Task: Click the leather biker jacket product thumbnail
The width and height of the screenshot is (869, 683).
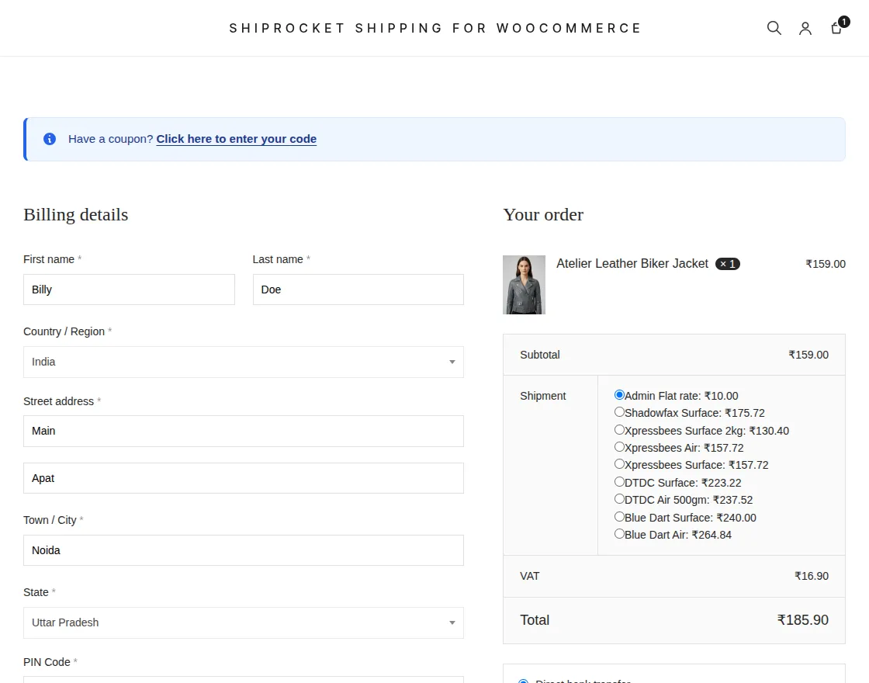Action: coord(524,285)
